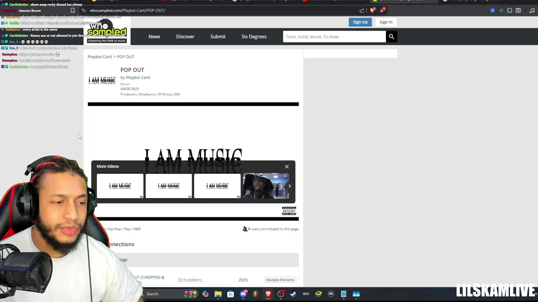Click the contributors people icon

pyautogui.click(x=245, y=229)
